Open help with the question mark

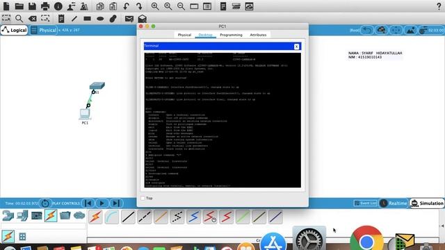(439, 6)
